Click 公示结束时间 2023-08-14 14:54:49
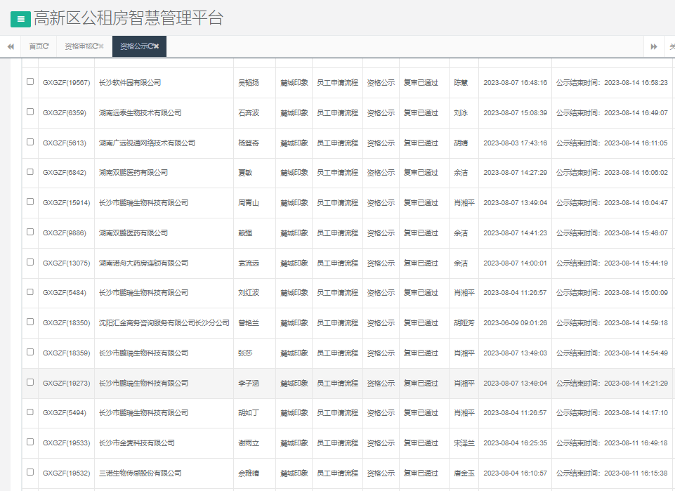The image size is (675, 491). coord(612,353)
